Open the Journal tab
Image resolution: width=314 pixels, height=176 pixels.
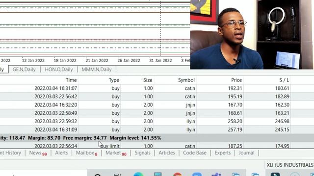pyautogui.click(x=246, y=153)
